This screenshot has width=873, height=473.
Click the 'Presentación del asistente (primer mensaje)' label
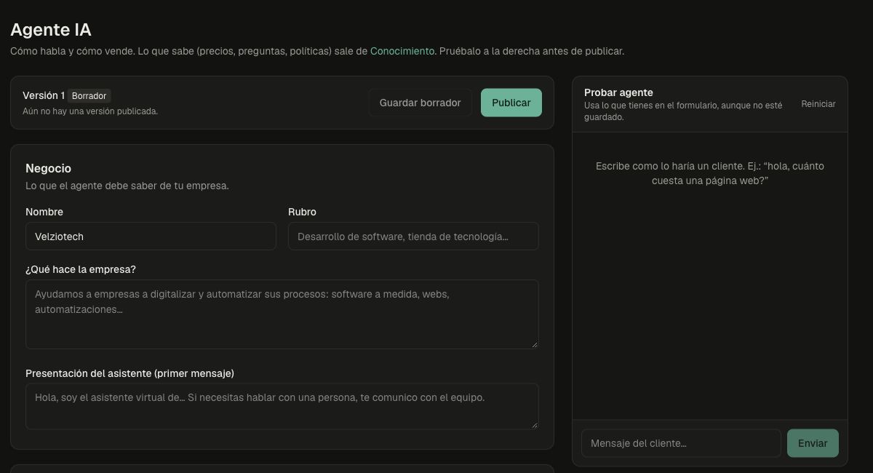click(129, 373)
